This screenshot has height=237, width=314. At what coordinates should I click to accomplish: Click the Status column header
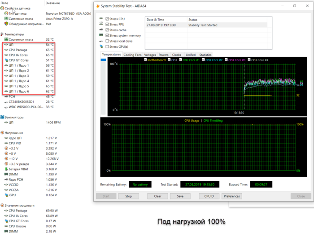(x=227, y=20)
